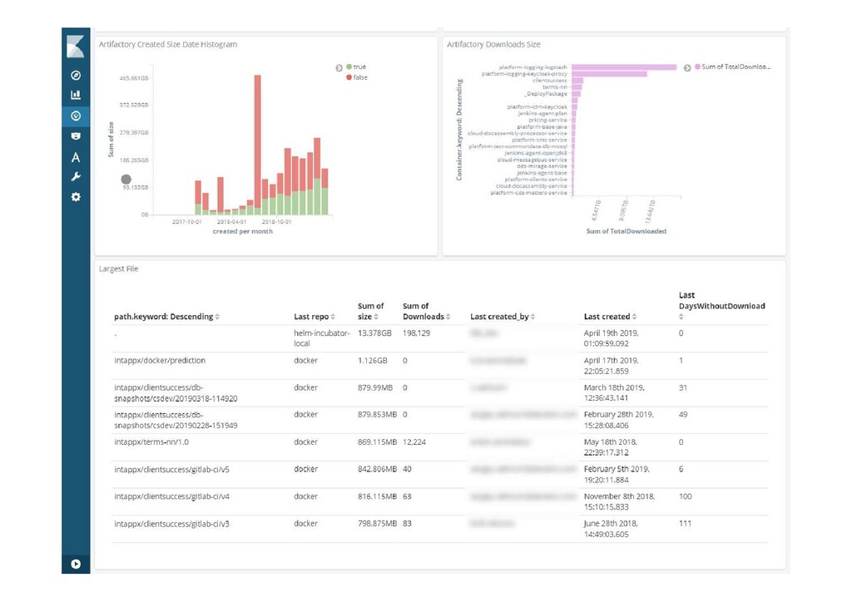The image size is (852, 602).
Task: Toggle the 'true' green legend series
Action: 356,67
